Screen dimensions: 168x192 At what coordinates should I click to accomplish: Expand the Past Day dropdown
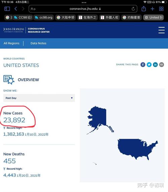click(x=39, y=98)
